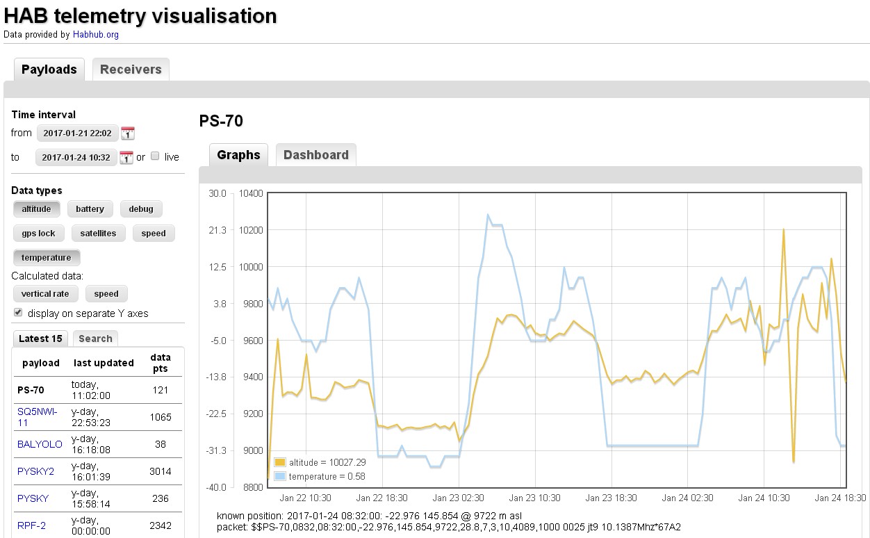Screen dimensions: 870x538
Task: Enable the battery data type
Action: (90, 209)
